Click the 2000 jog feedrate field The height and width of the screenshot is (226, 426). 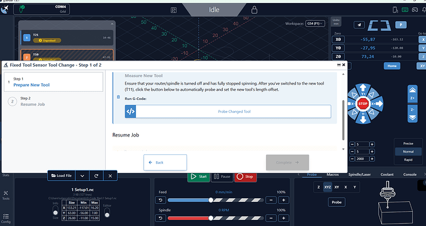(362, 159)
